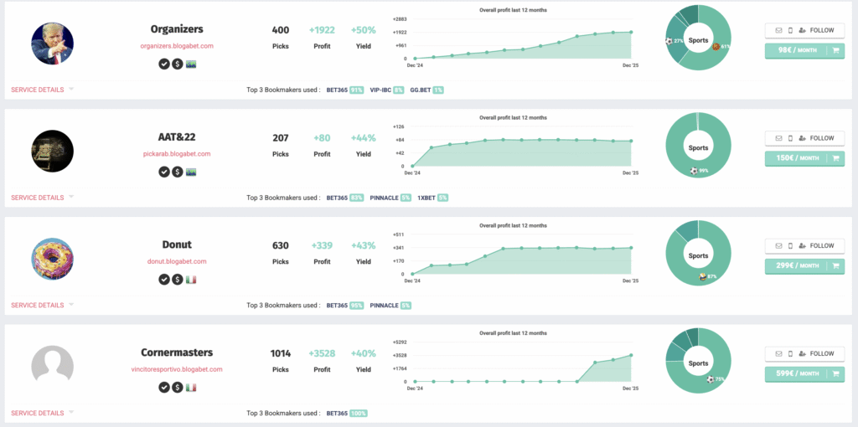Image resolution: width=858 pixels, height=427 pixels.
Task: Subscribe to Donut for 299€ per month
Action: click(x=796, y=266)
